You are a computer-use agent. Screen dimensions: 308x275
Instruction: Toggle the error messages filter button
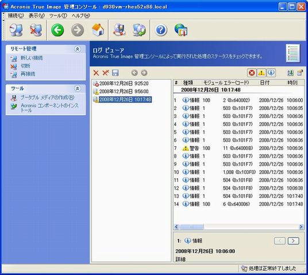[x=252, y=73]
